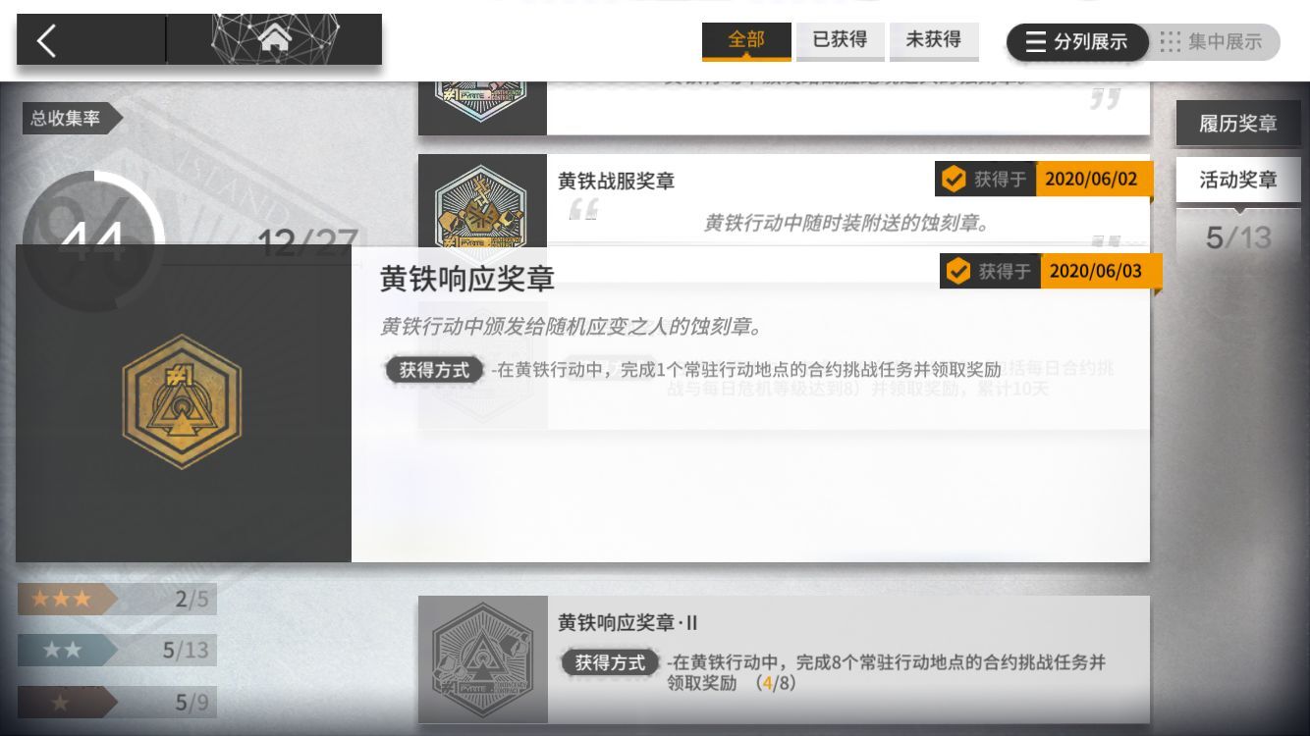Click the 获得方式 label in expanded card
Viewport: 1310px width, 736px height.
[x=435, y=370]
